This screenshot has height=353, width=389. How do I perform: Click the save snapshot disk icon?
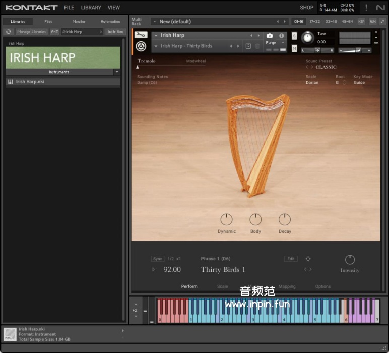[248, 46]
